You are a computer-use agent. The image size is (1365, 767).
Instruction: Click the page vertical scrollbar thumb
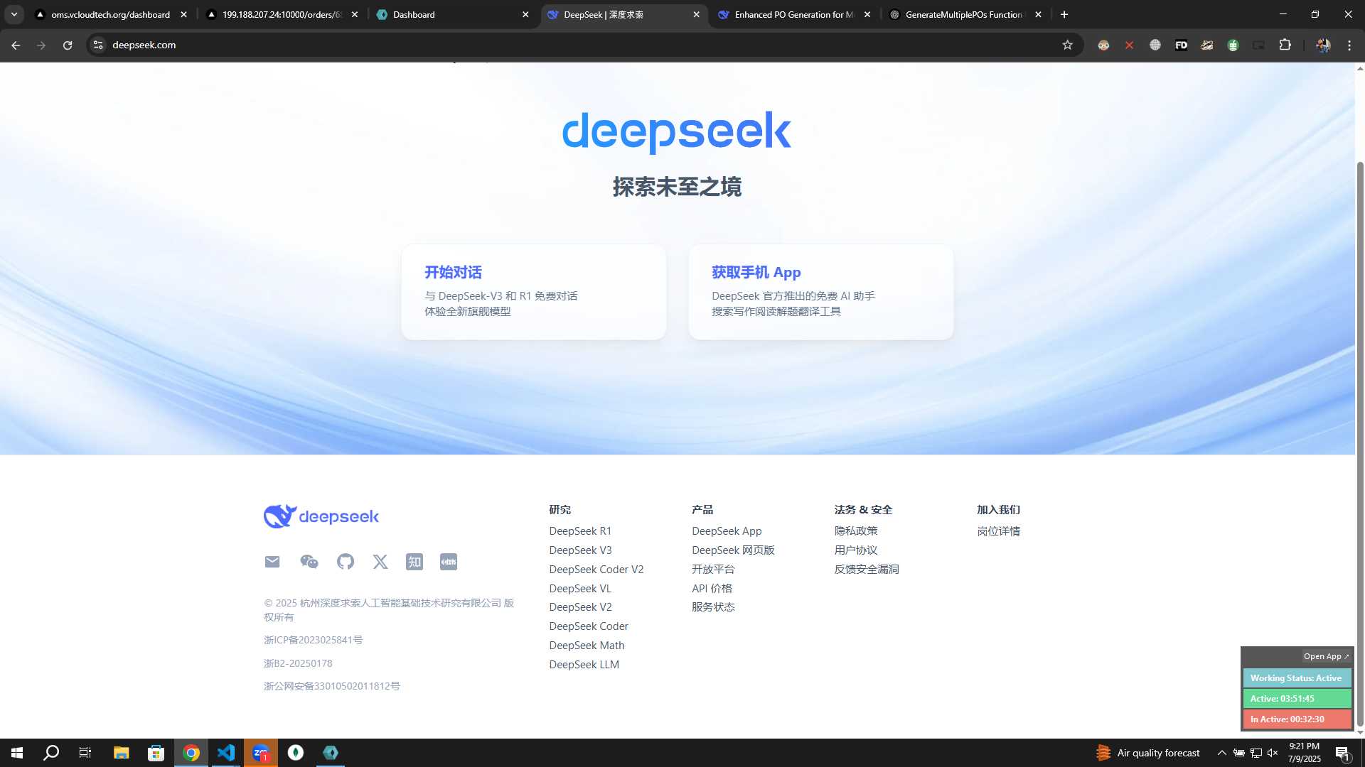pos(1360,444)
